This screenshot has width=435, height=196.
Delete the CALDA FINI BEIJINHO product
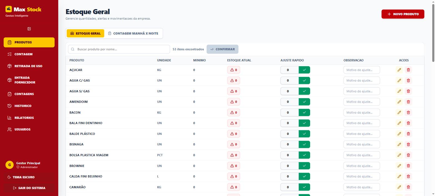(408, 176)
